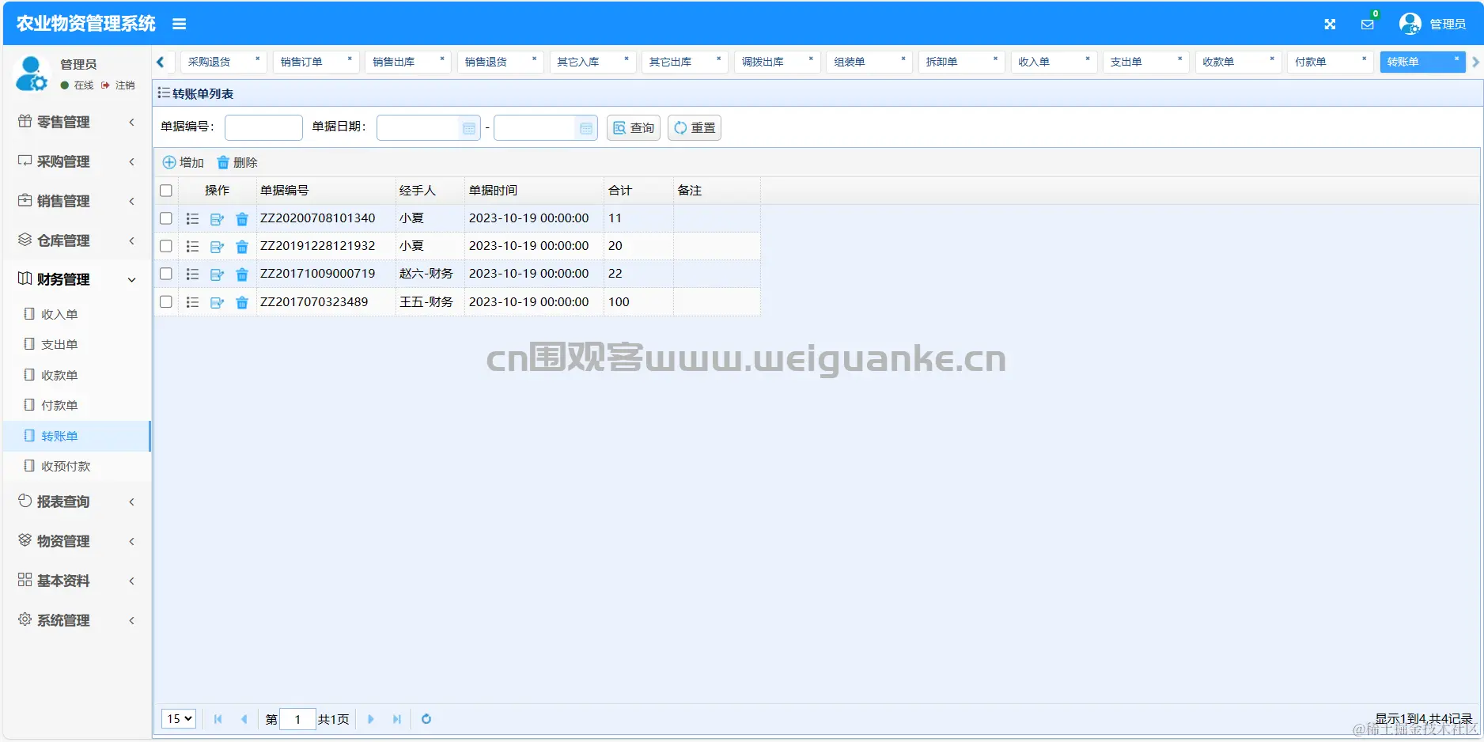1484x742 pixels.
Task: Toggle the hamburger sidebar menu icon
Action: pyautogui.click(x=180, y=25)
